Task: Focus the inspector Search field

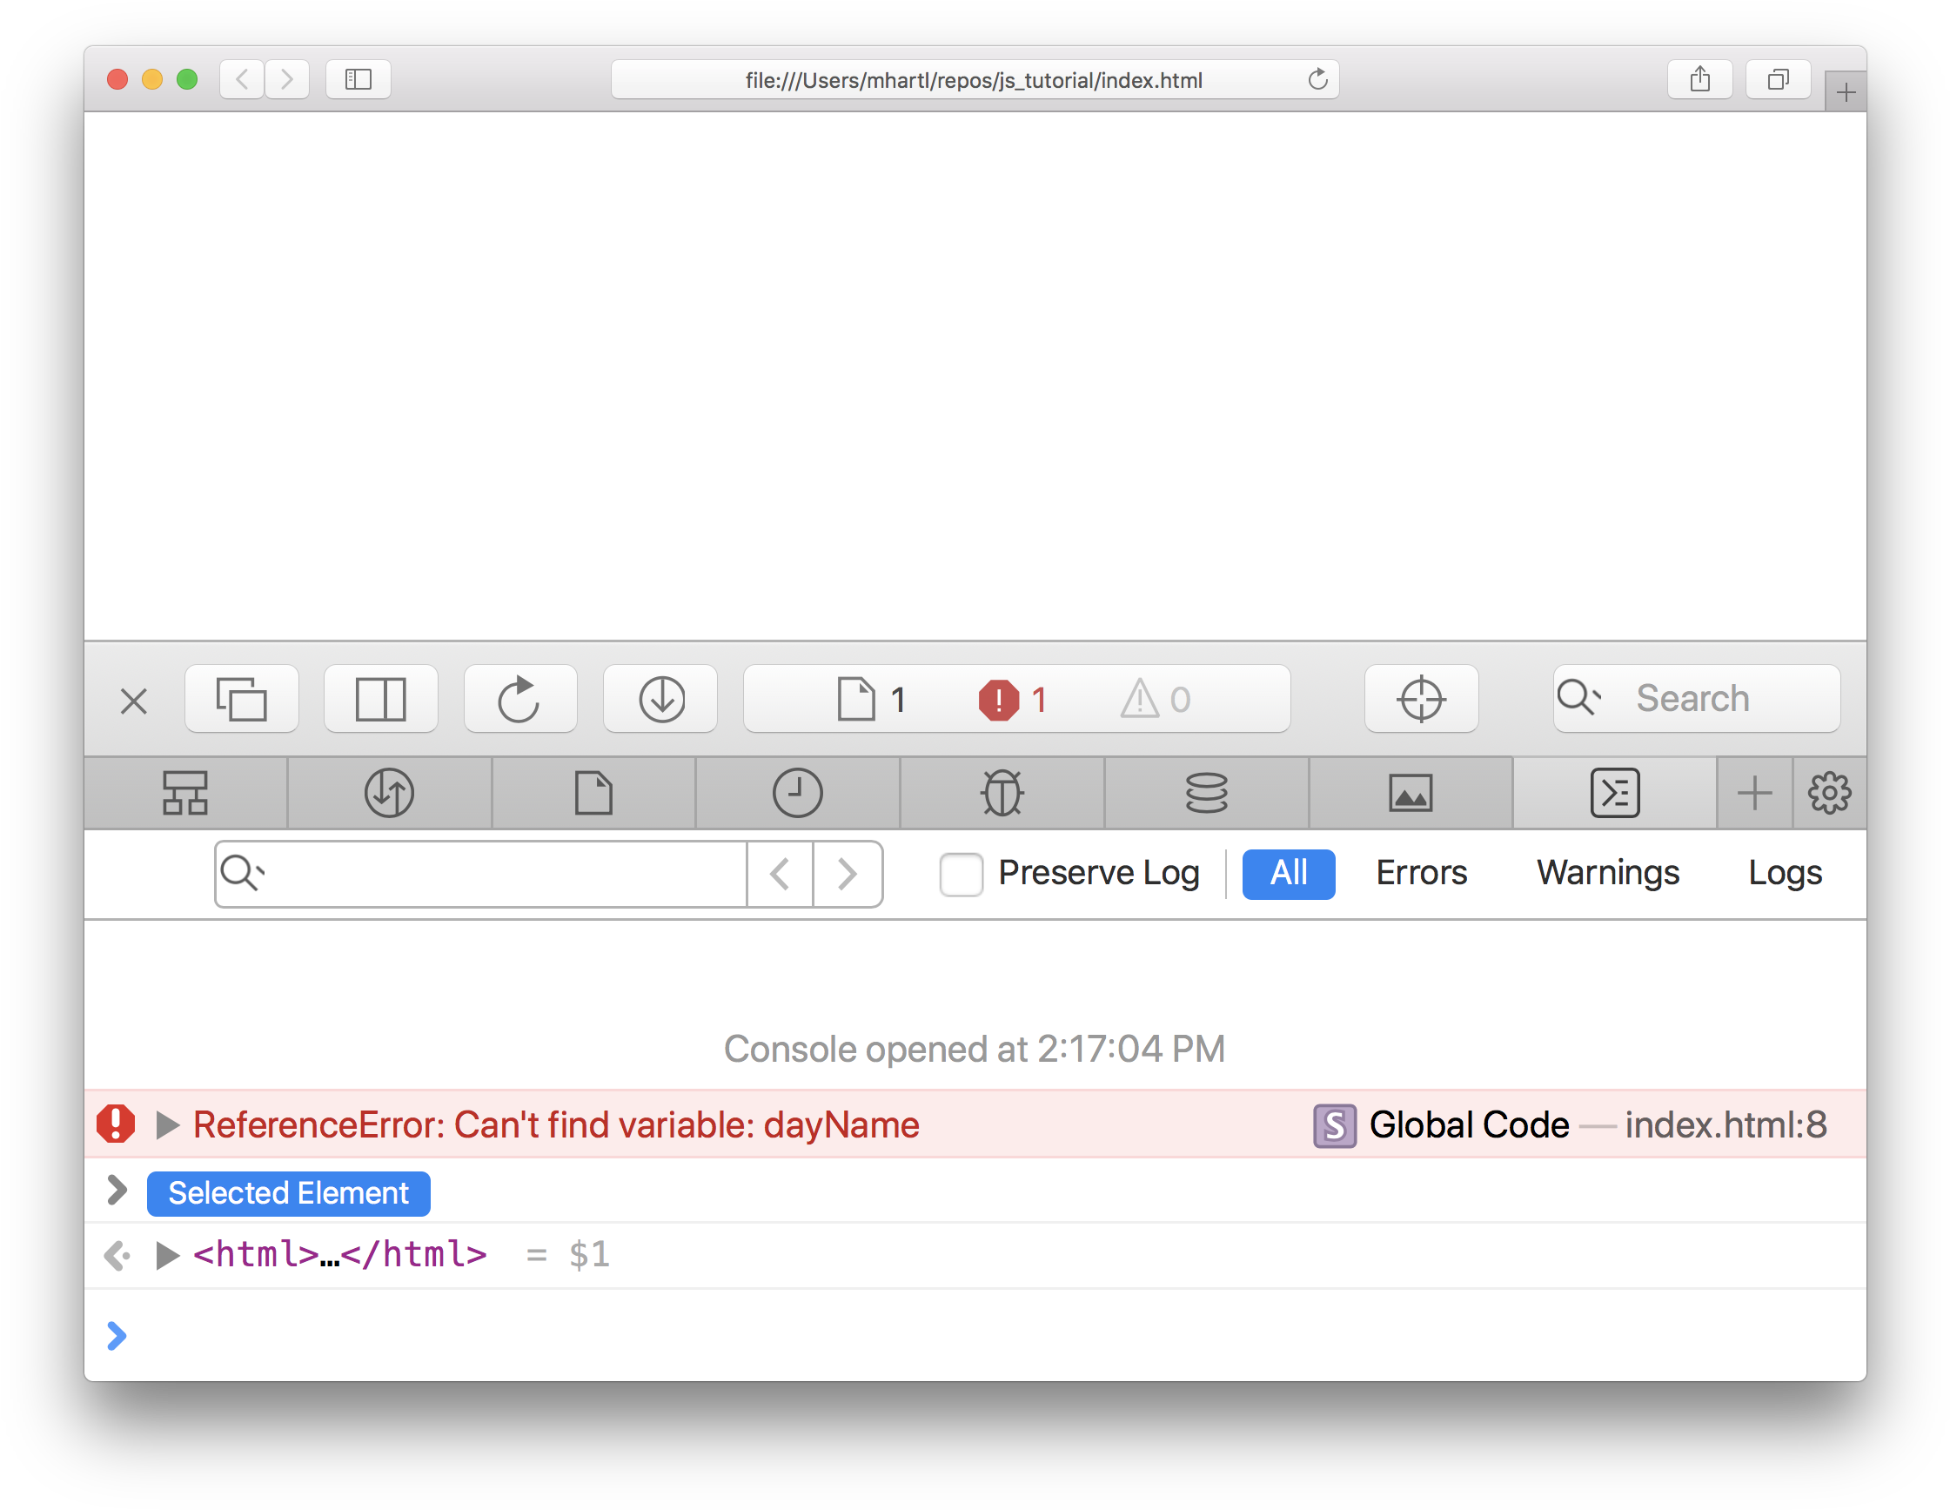Action: point(1697,699)
